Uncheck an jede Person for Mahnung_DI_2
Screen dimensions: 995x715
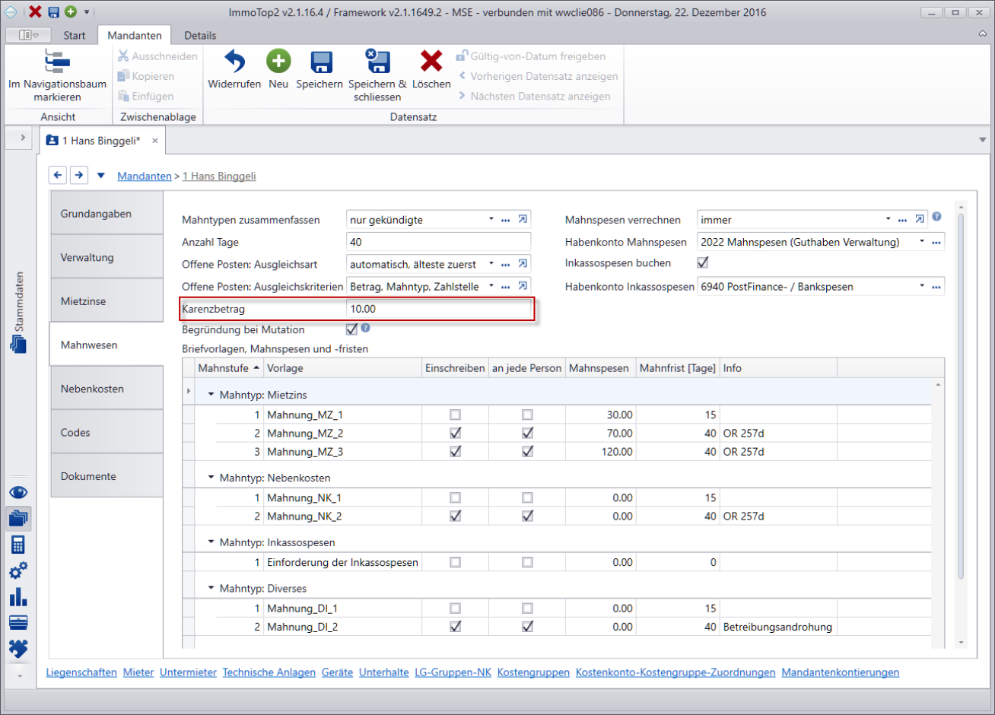point(527,628)
